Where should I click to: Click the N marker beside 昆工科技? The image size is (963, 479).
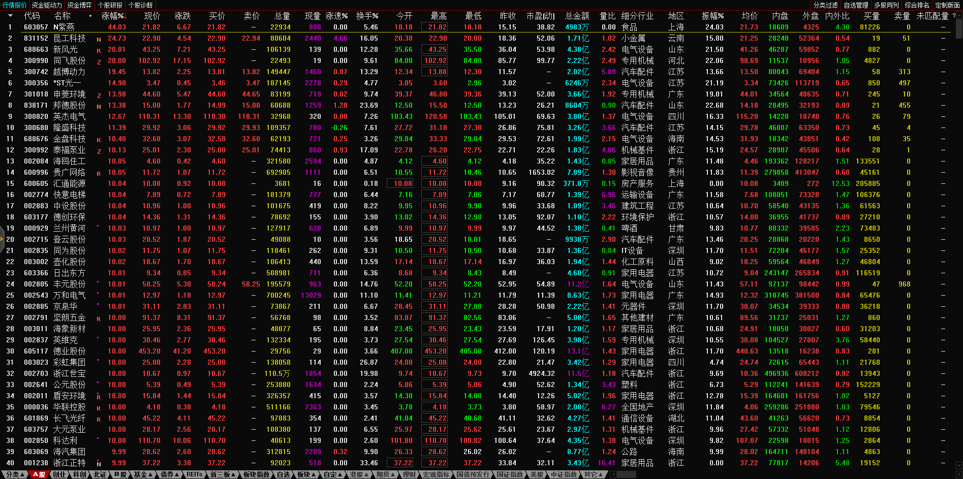point(99,39)
